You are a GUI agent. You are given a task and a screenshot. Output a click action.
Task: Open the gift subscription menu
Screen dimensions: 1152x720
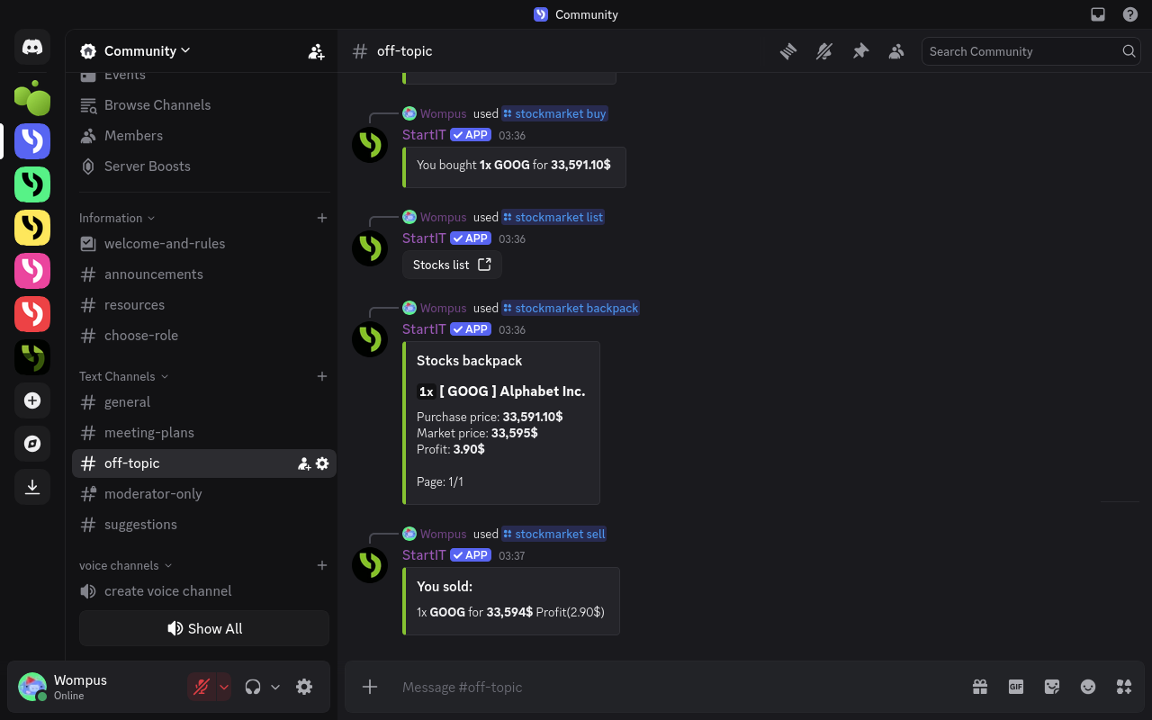(x=980, y=687)
